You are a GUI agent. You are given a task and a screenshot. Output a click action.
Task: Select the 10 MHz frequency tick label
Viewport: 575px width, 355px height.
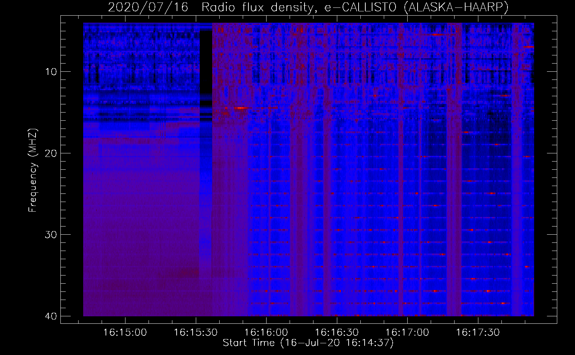tap(51, 72)
